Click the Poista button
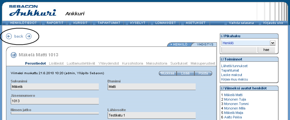 pyautogui.click(x=203, y=73)
